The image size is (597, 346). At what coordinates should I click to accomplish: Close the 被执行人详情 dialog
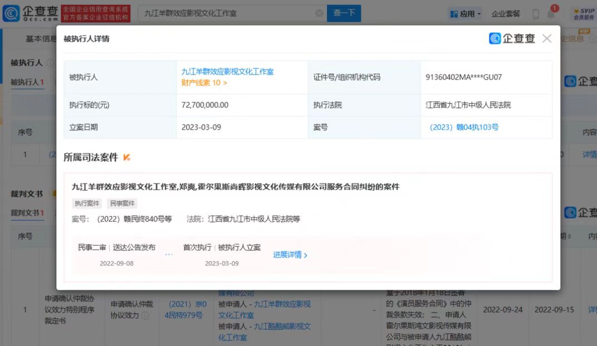click(547, 38)
